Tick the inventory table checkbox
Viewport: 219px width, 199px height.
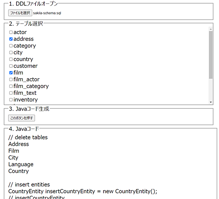pyautogui.click(x=11, y=99)
